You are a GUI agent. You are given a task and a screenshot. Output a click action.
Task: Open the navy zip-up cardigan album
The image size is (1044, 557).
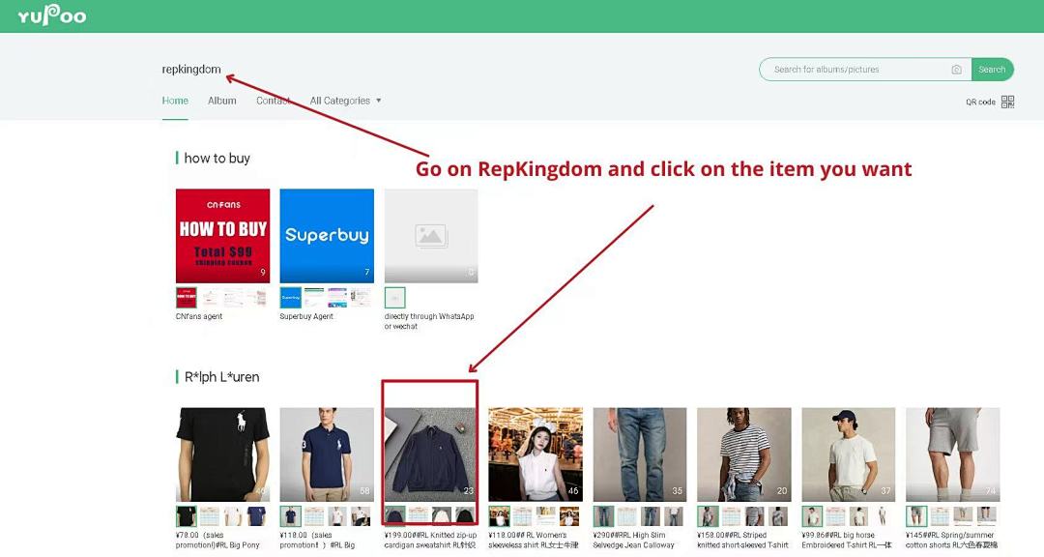click(x=431, y=454)
